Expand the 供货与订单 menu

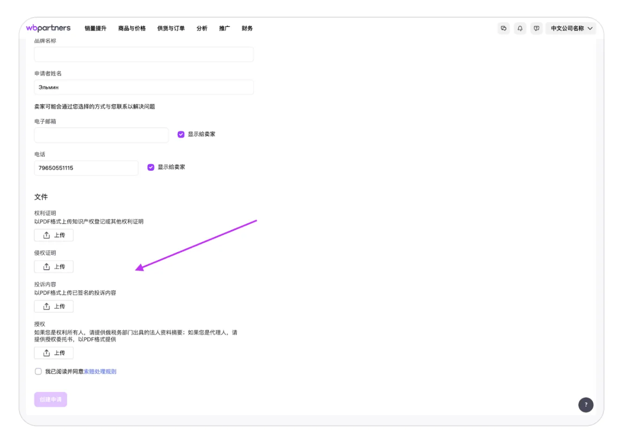click(x=171, y=28)
